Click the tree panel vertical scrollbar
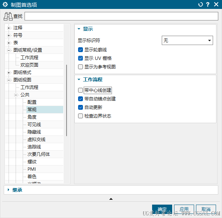This screenshot has height=218, width=222. [x=67, y=100]
